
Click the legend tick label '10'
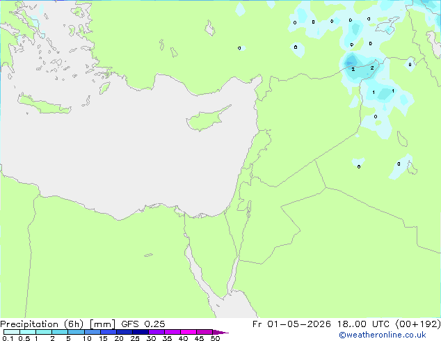(87, 338)
